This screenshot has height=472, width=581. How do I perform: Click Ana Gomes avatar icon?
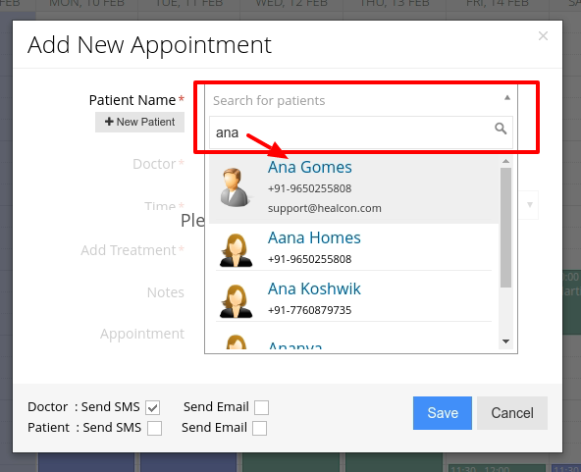[x=235, y=187]
